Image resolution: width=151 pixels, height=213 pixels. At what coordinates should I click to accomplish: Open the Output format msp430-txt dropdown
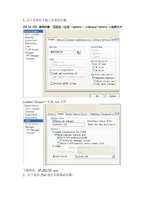pos(113,148)
